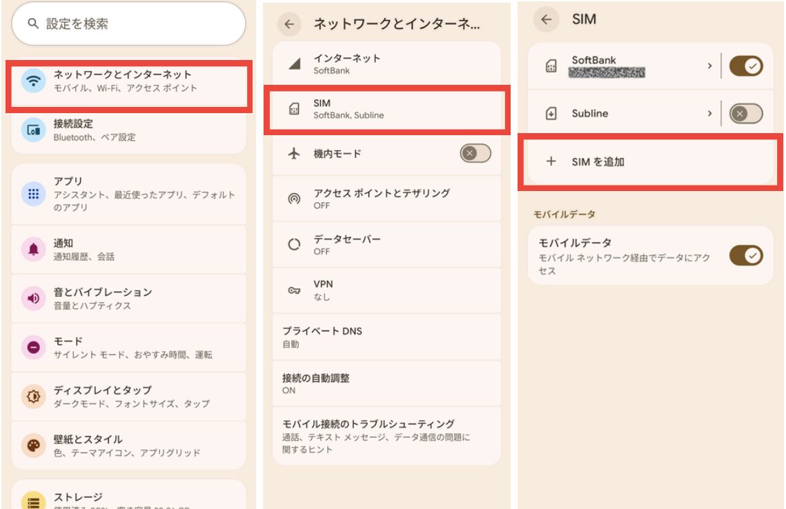Enable the Subline SIM switch
786x509 pixels.
coord(745,114)
